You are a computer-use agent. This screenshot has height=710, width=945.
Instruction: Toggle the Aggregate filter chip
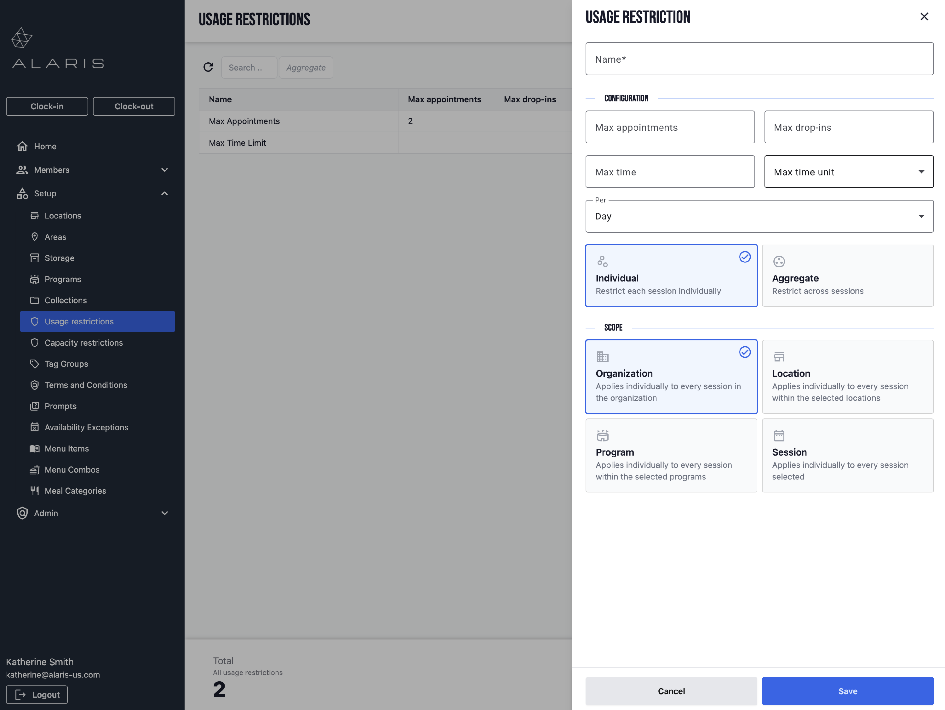coord(306,67)
